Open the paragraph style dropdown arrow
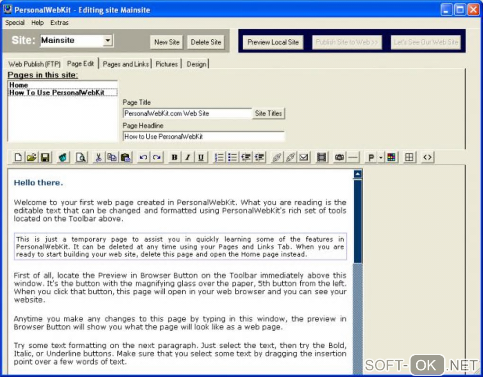Viewport: 483px width, 377px height. tap(381, 157)
